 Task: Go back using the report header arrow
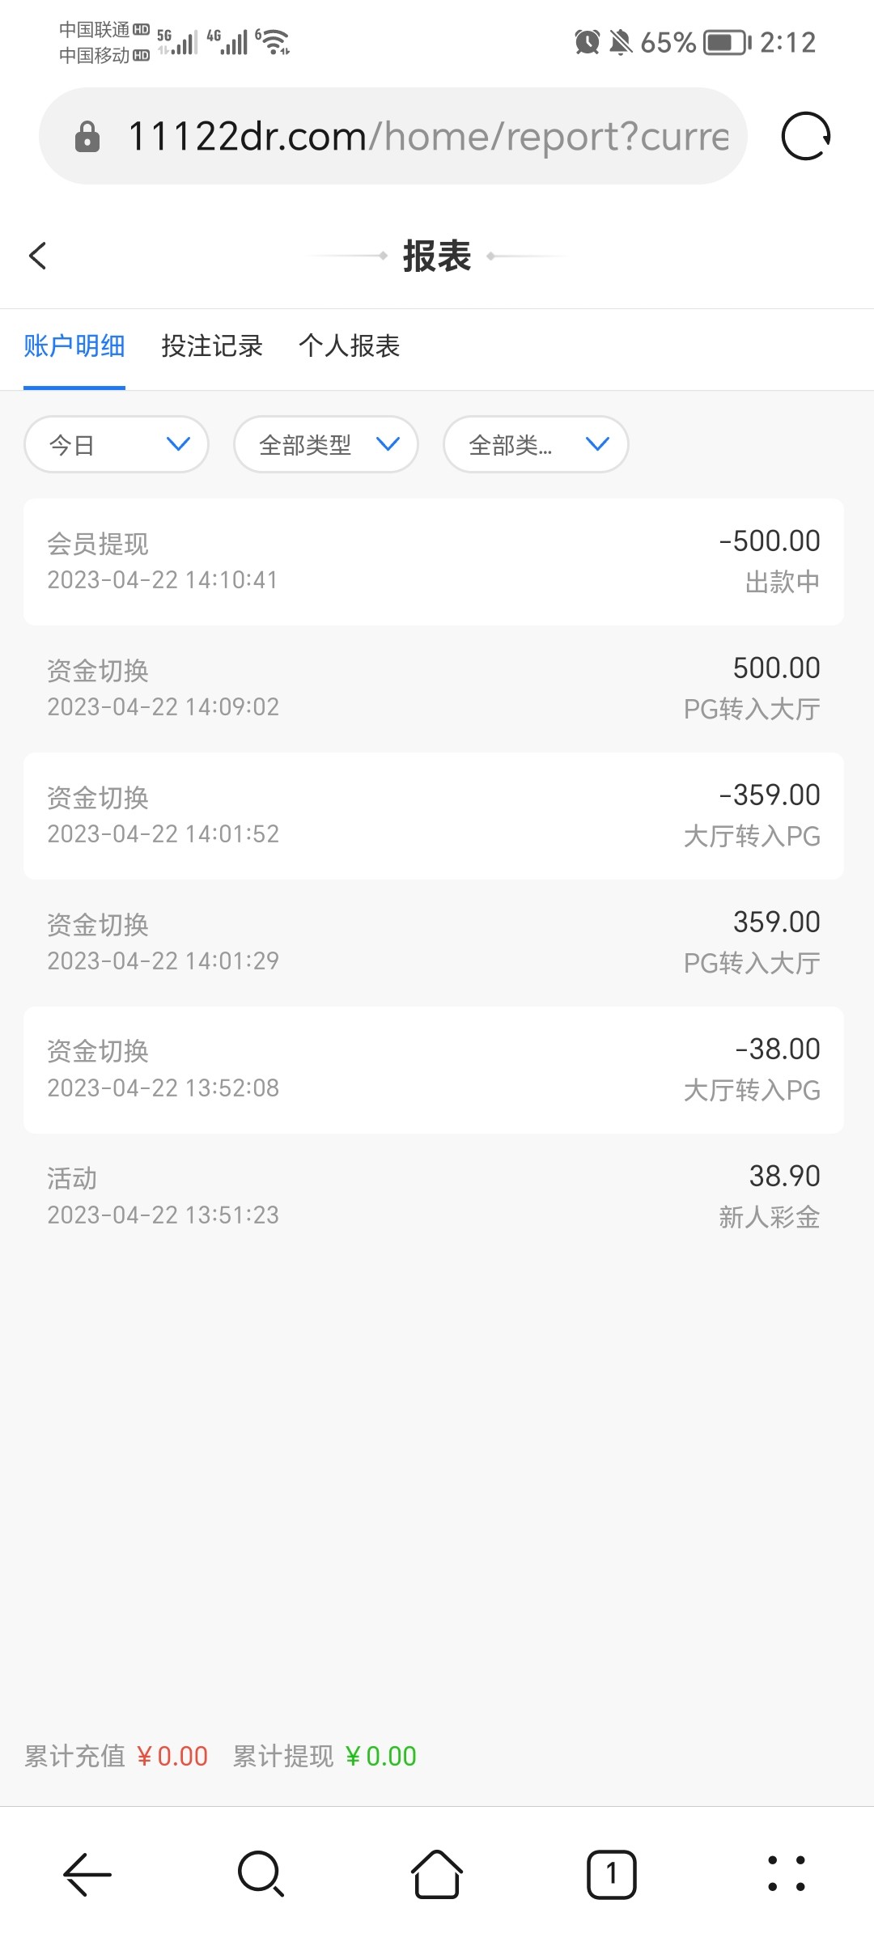[37, 256]
